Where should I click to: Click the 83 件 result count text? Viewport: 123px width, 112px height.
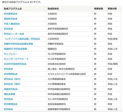tap(33, 2)
